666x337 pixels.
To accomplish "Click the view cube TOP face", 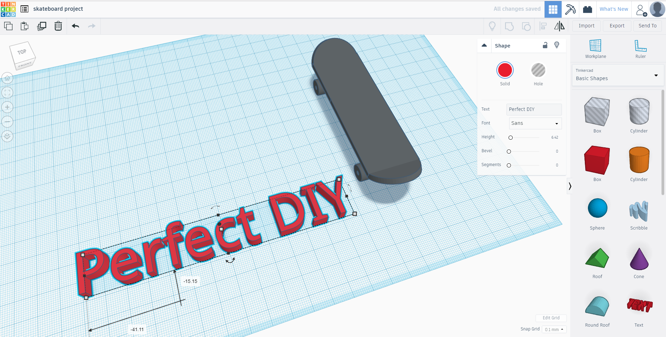I will (x=22, y=52).
